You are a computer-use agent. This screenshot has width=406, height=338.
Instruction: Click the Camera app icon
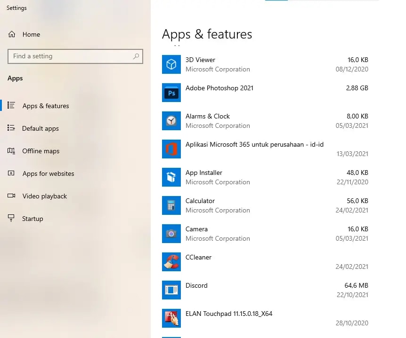[x=171, y=234]
